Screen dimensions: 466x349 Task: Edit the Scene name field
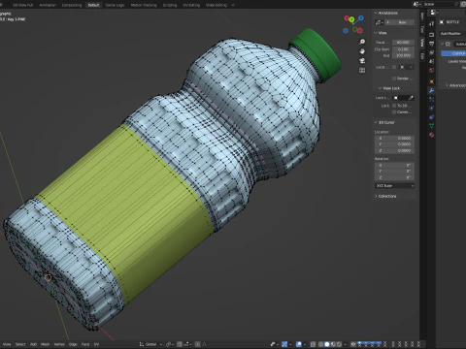439,4
